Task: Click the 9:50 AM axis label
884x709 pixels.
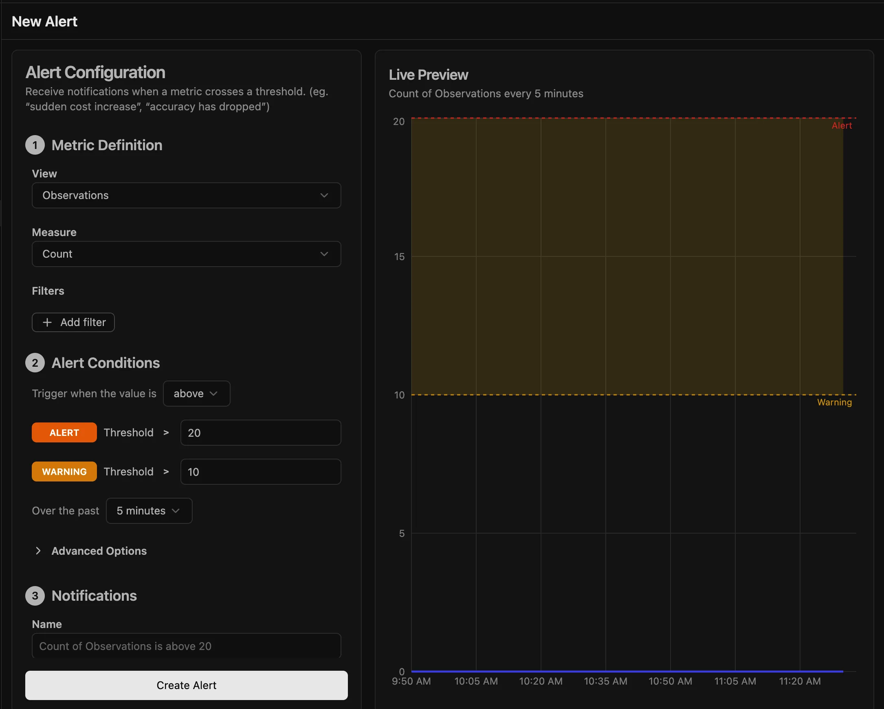Action: click(411, 681)
